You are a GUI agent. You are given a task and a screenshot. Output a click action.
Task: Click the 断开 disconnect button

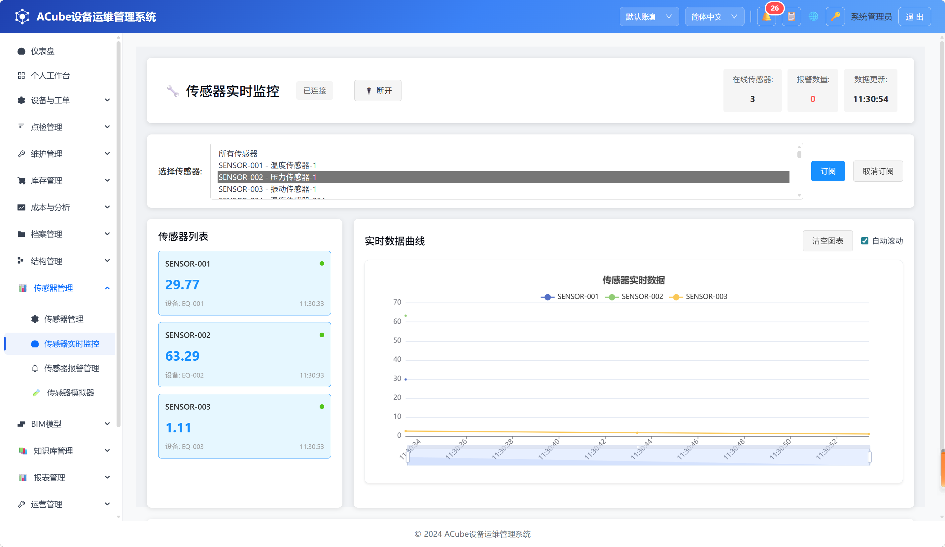[x=378, y=91]
